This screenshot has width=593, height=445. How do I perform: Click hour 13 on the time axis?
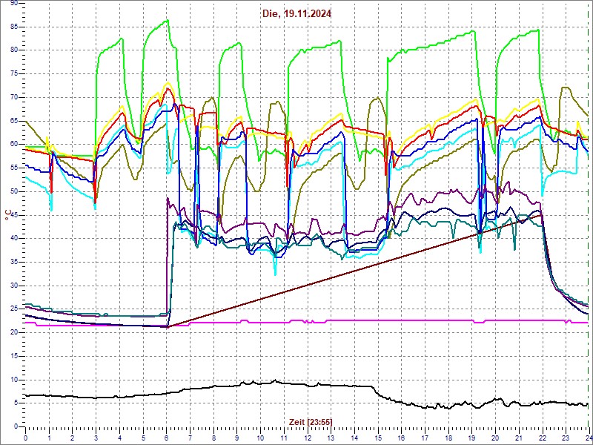coord(331,438)
